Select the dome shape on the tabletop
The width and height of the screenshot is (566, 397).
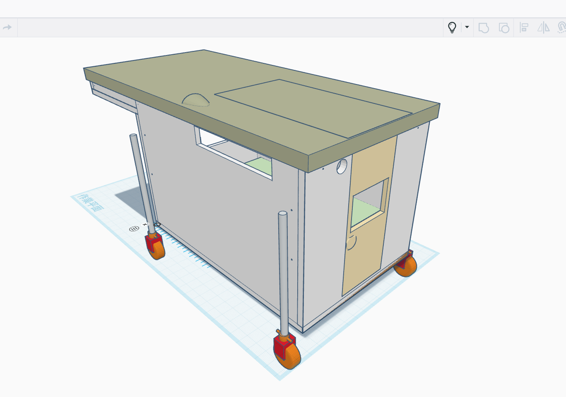click(x=195, y=100)
